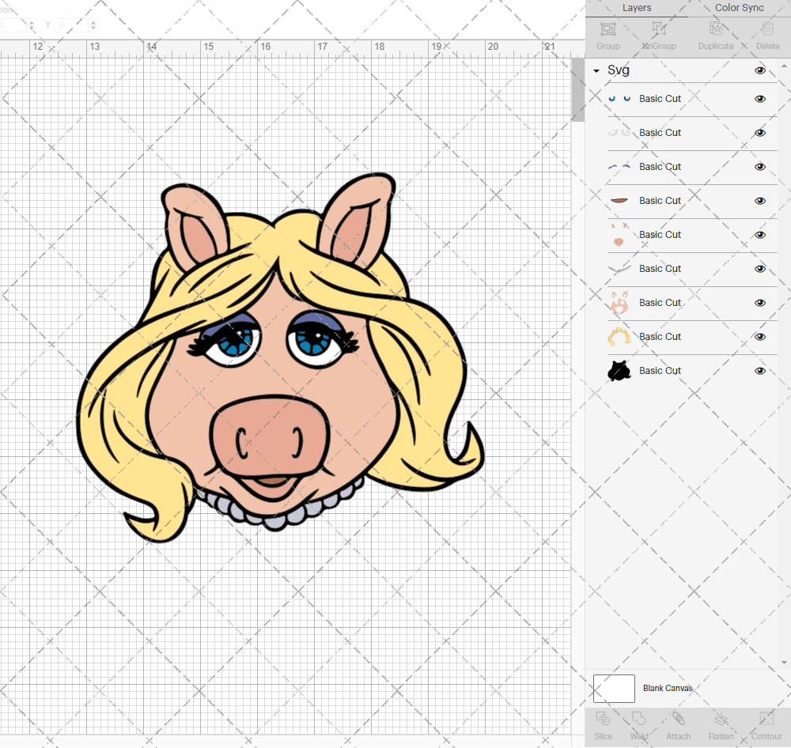Hide the blue eye-iris Basic Cut layer

point(759,99)
